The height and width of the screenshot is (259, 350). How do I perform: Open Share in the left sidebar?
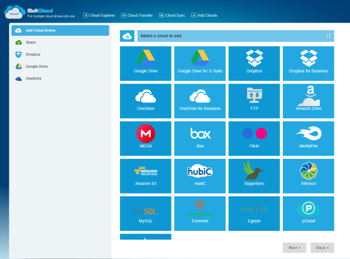click(x=30, y=42)
